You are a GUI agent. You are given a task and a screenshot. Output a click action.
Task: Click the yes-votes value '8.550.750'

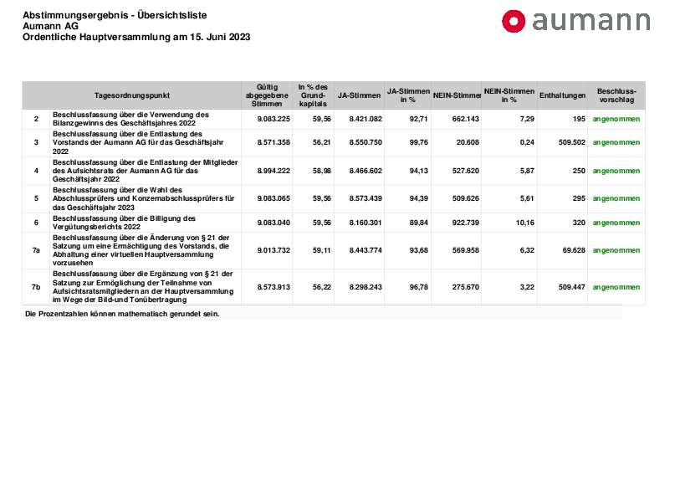(366, 142)
